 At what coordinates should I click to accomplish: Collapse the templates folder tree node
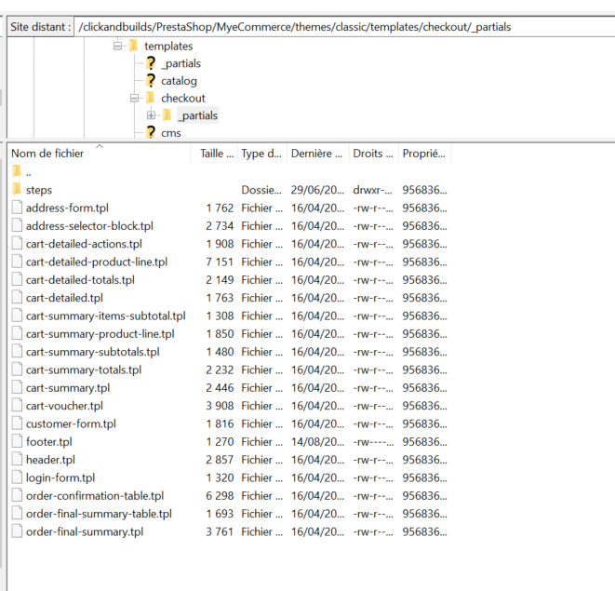point(117,47)
